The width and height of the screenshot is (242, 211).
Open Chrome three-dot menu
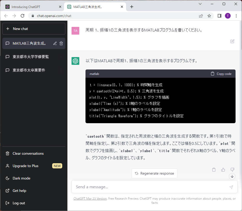click(236, 16)
